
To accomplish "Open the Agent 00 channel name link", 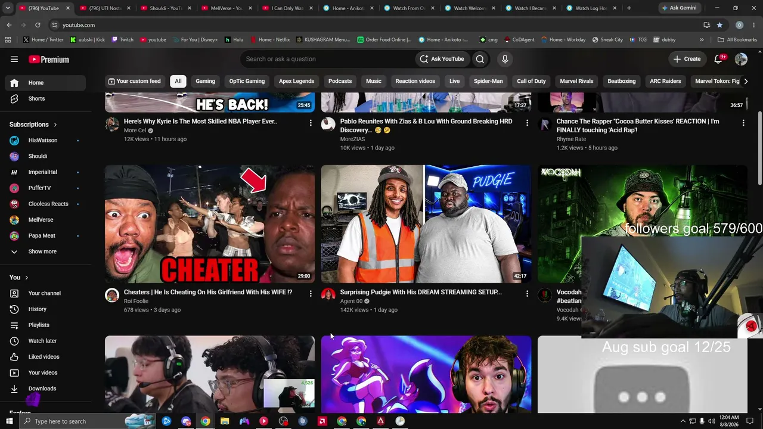I will click(x=351, y=301).
